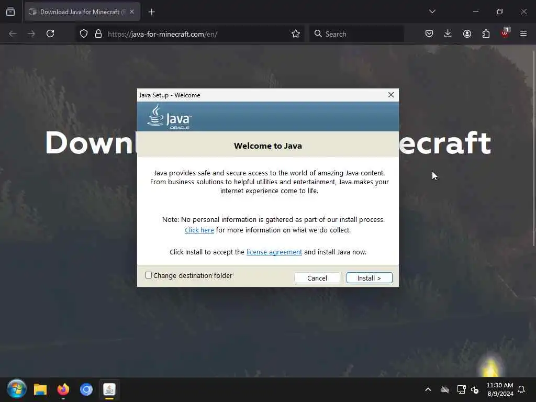Open the Firefox account icon

pyautogui.click(x=467, y=33)
